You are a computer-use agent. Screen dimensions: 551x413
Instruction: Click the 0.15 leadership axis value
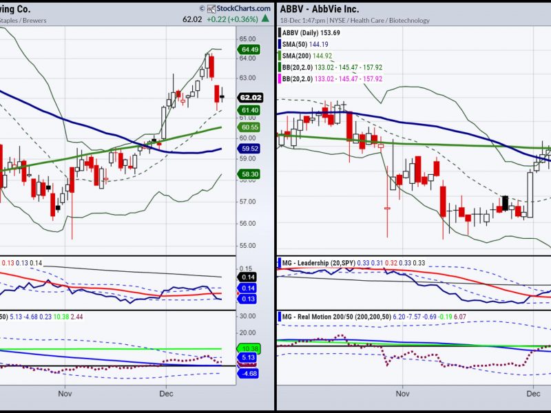click(x=246, y=268)
